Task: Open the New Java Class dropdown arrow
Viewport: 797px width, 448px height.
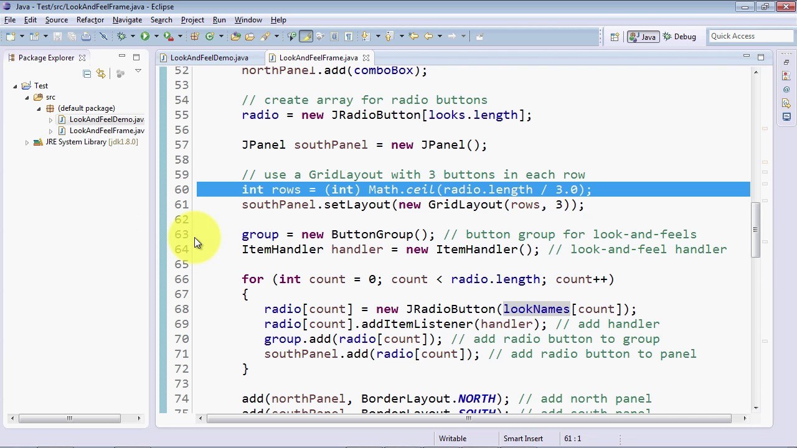Action: coord(221,36)
